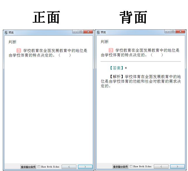The height and width of the screenshot is (171, 188).
Task: Minimize the left preview window
Action: coord(75,32)
